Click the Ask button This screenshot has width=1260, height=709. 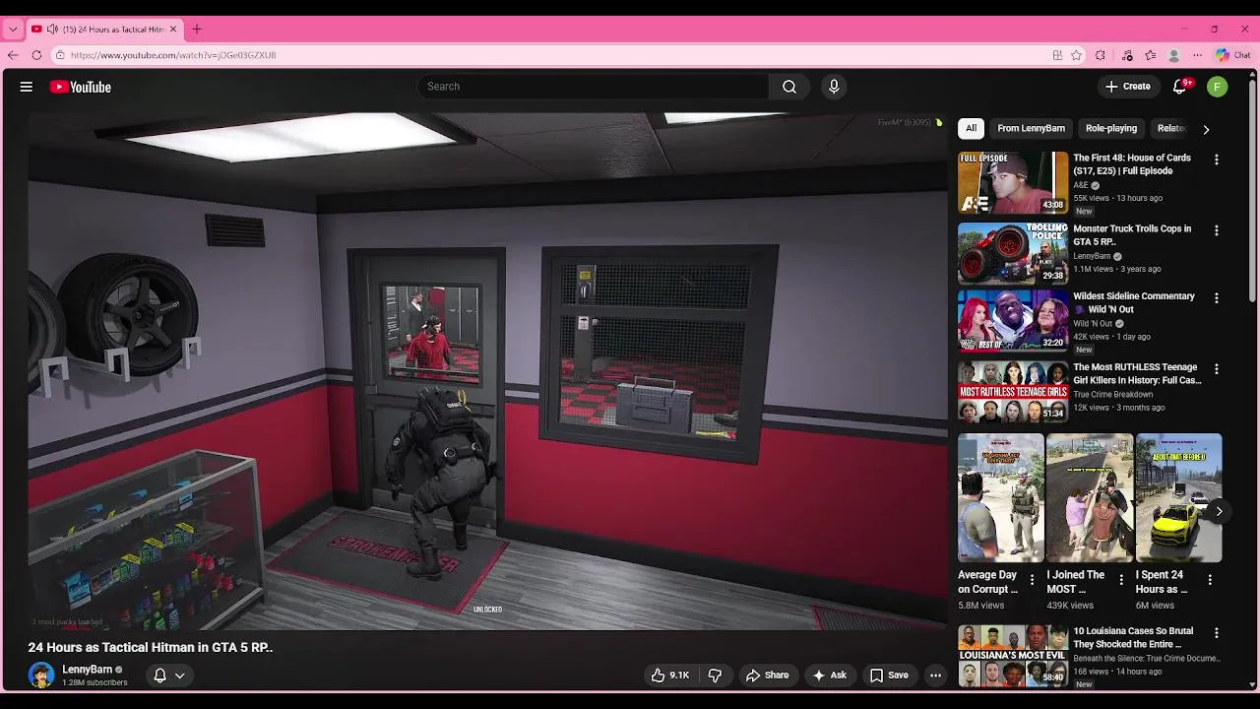(829, 676)
